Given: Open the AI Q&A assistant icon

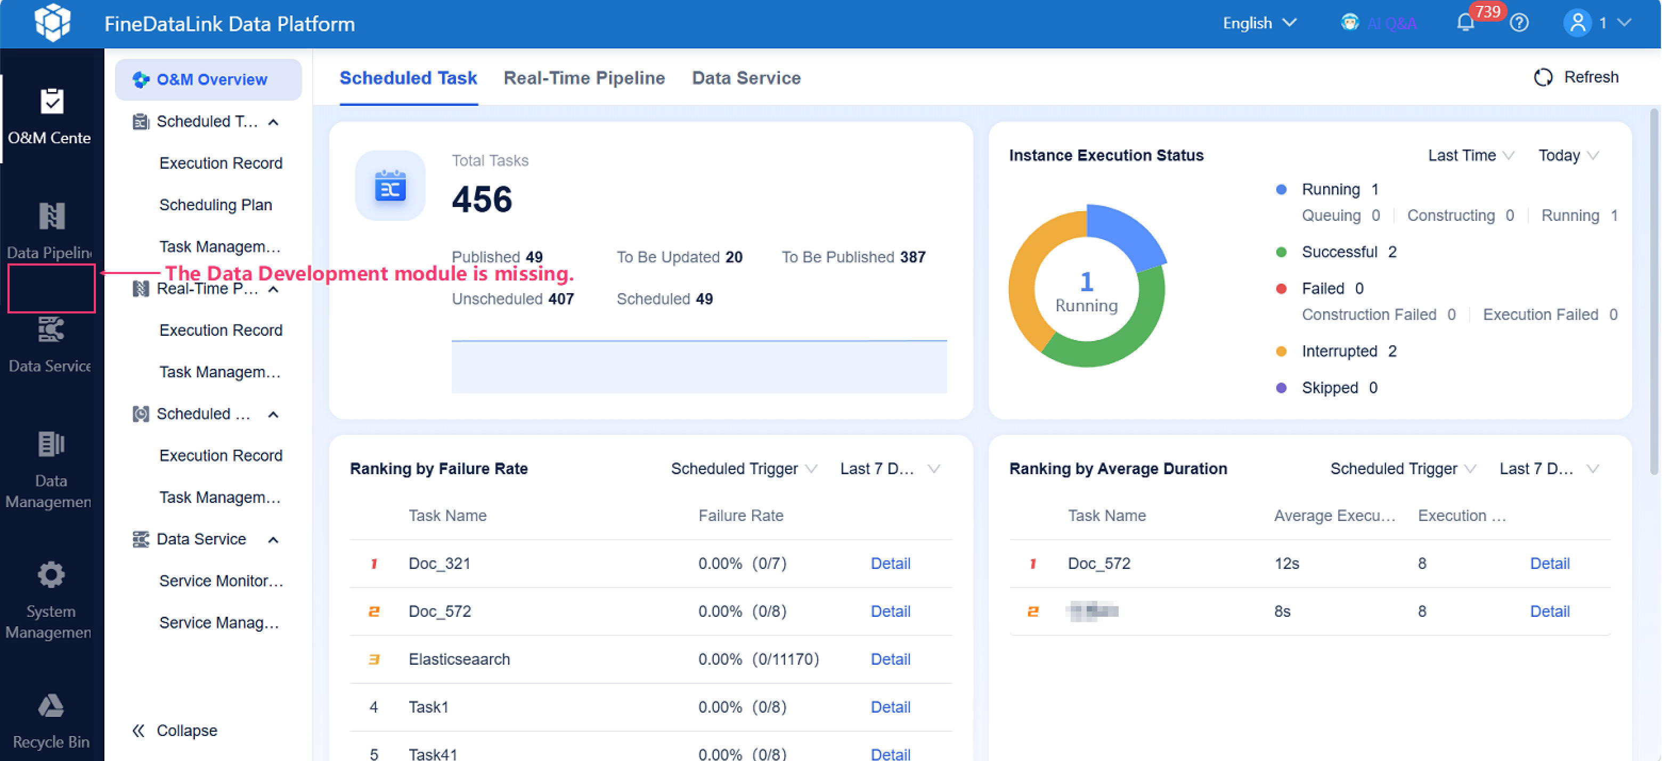Looking at the screenshot, I should coord(1350,23).
